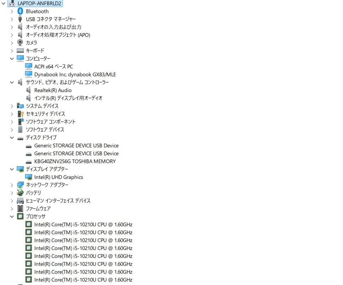
Task: Collapse the コンピューター category
Action: 12,59
